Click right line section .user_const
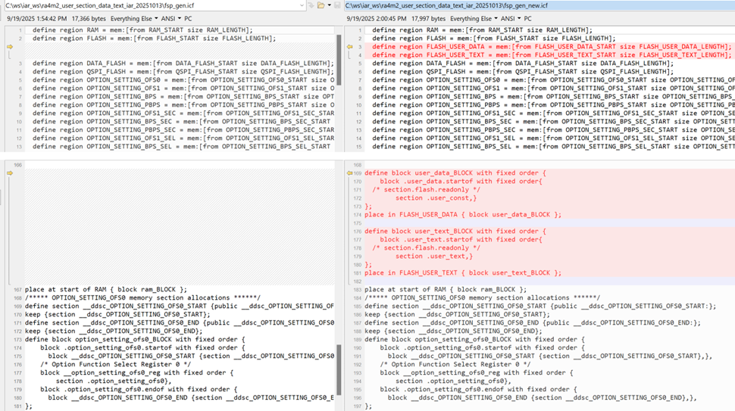This screenshot has width=735, height=411. (436, 198)
